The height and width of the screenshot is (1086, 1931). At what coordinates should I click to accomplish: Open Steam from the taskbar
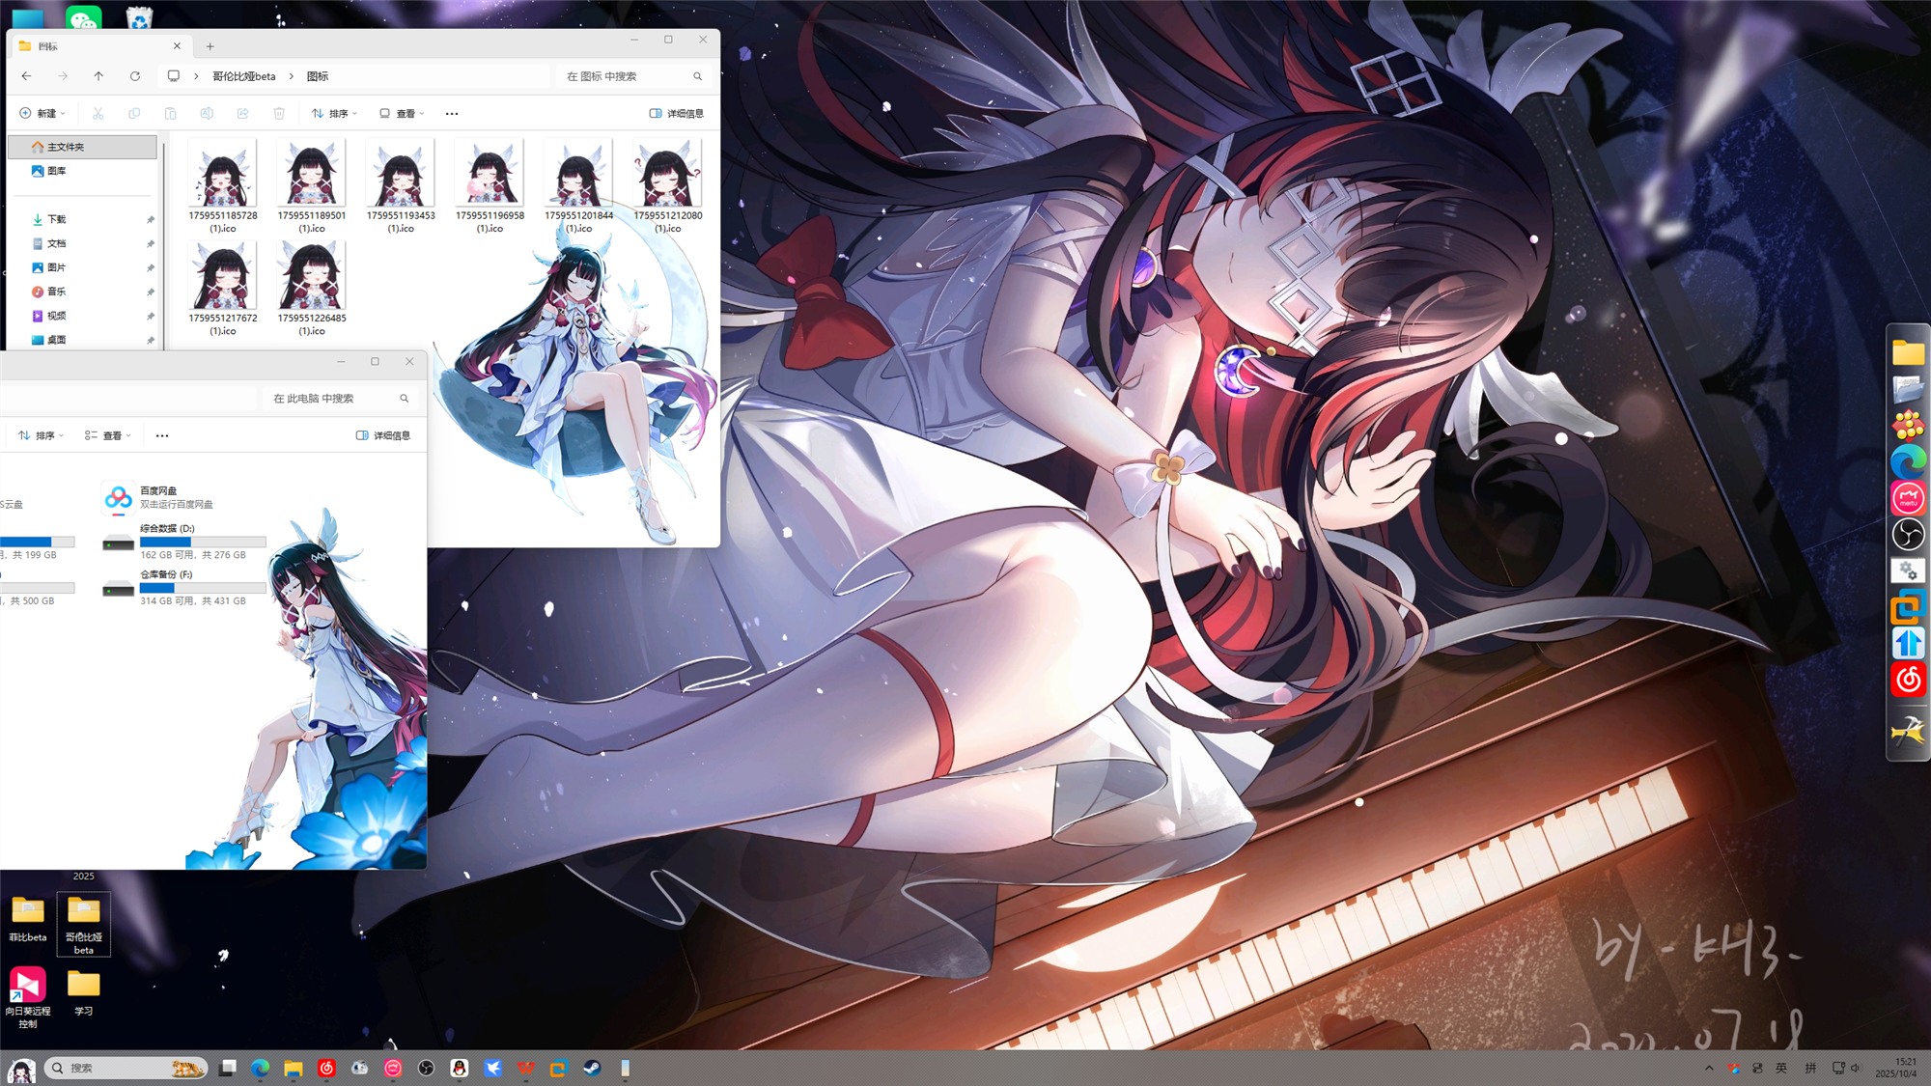tap(592, 1068)
